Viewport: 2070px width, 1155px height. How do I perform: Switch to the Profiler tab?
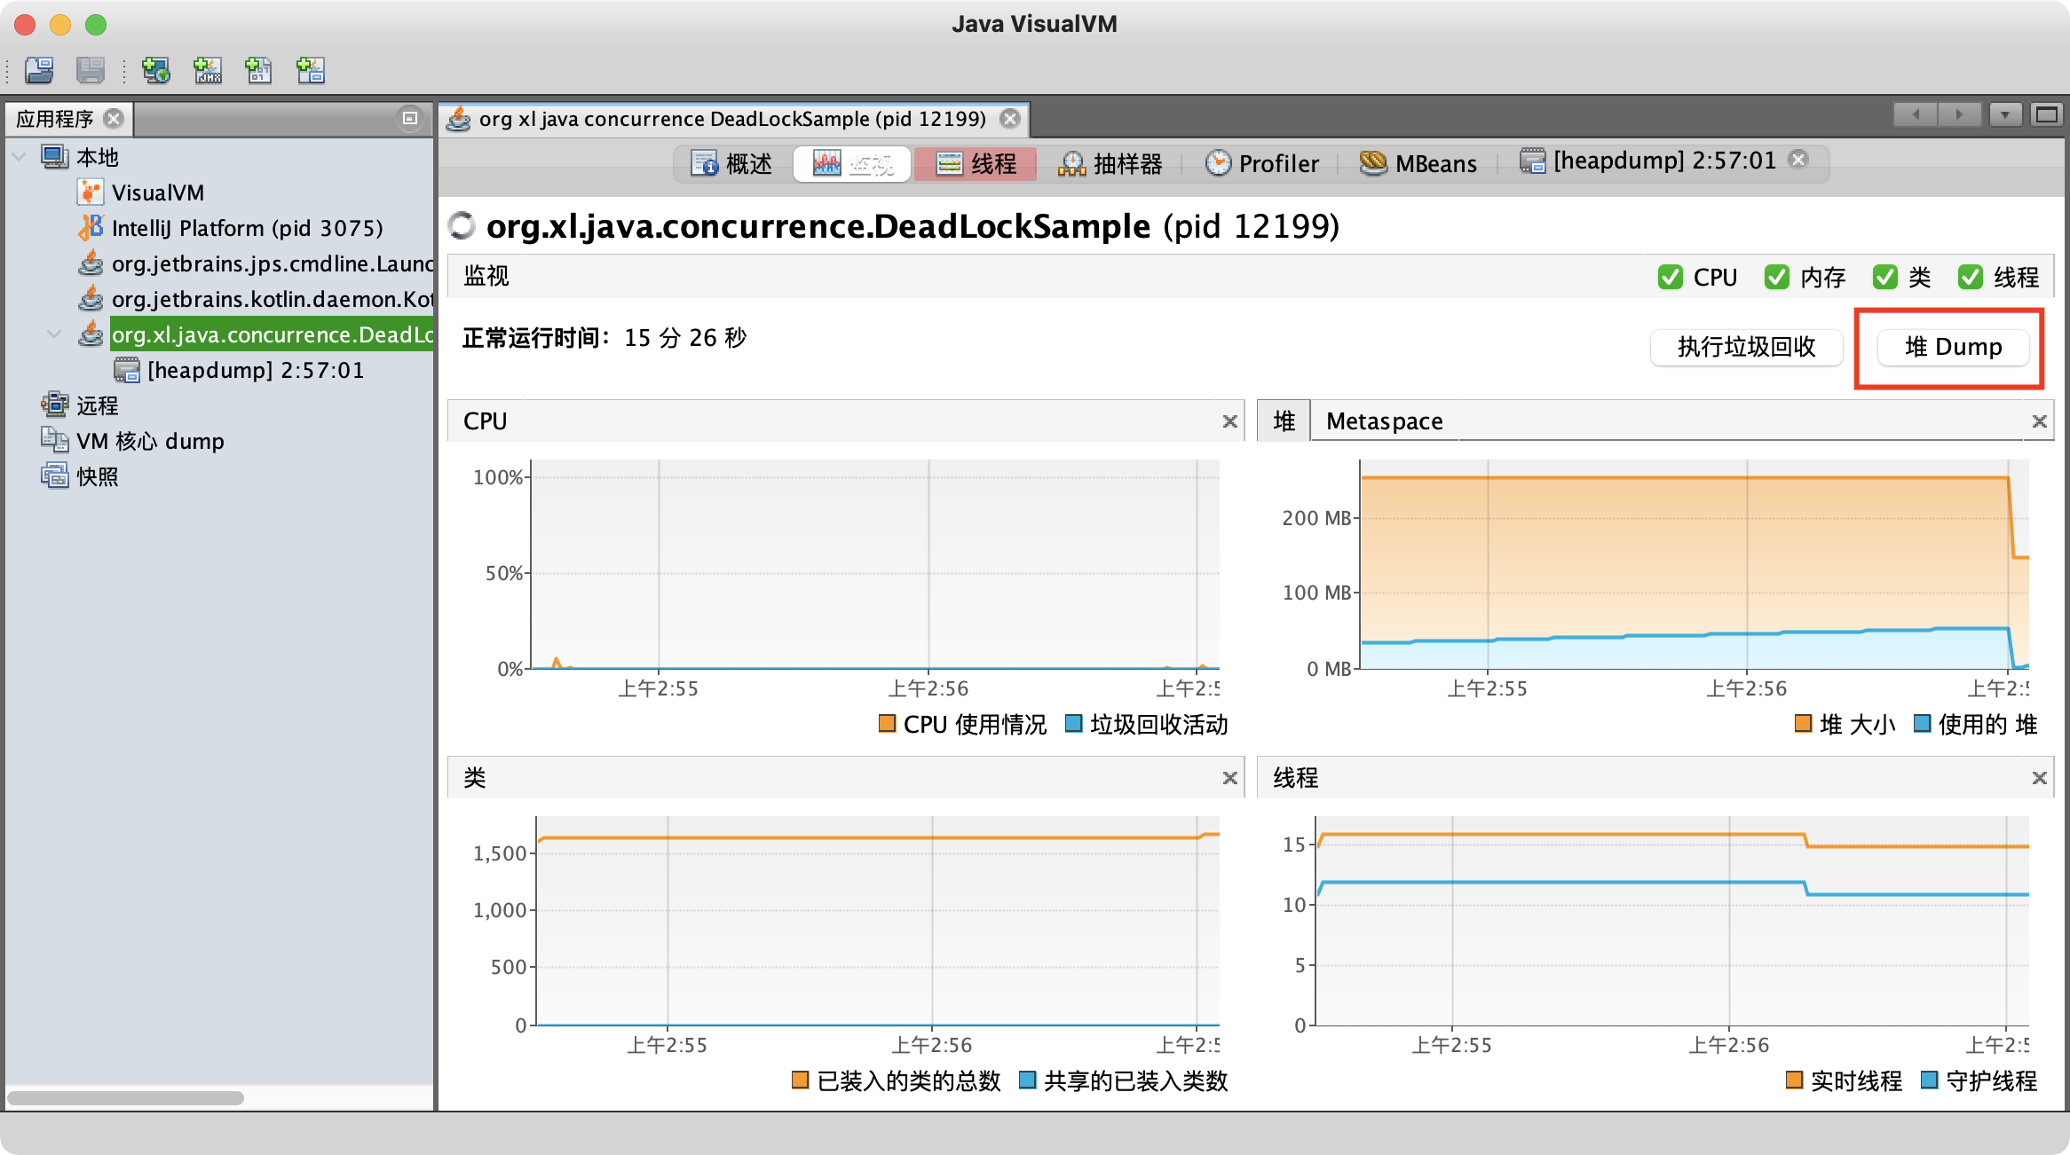pyautogui.click(x=1262, y=163)
